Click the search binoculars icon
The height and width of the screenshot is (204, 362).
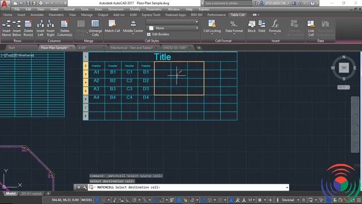pos(255,3)
